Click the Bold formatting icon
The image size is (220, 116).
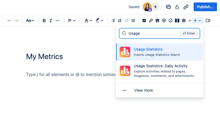pos(44,21)
